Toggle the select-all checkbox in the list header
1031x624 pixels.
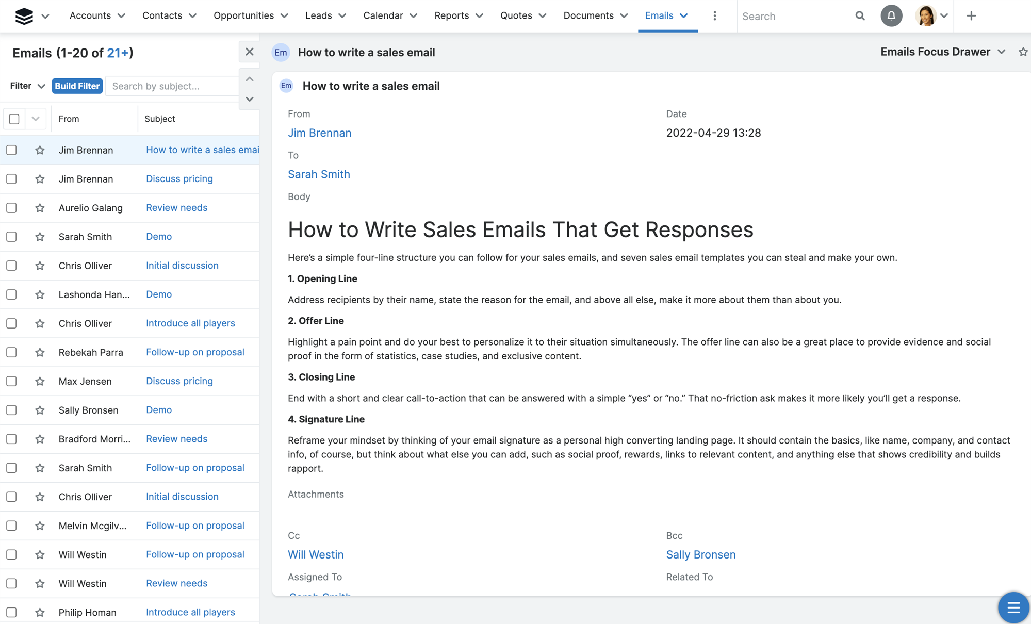click(x=13, y=119)
